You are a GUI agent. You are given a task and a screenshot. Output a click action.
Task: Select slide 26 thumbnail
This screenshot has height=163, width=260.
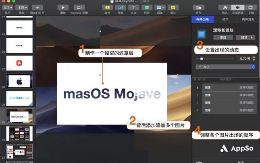click(x=19, y=45)
